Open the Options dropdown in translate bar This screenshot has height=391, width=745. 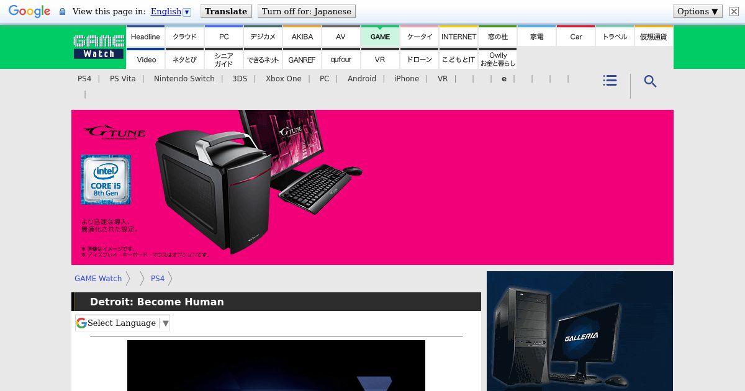[698, 11]
